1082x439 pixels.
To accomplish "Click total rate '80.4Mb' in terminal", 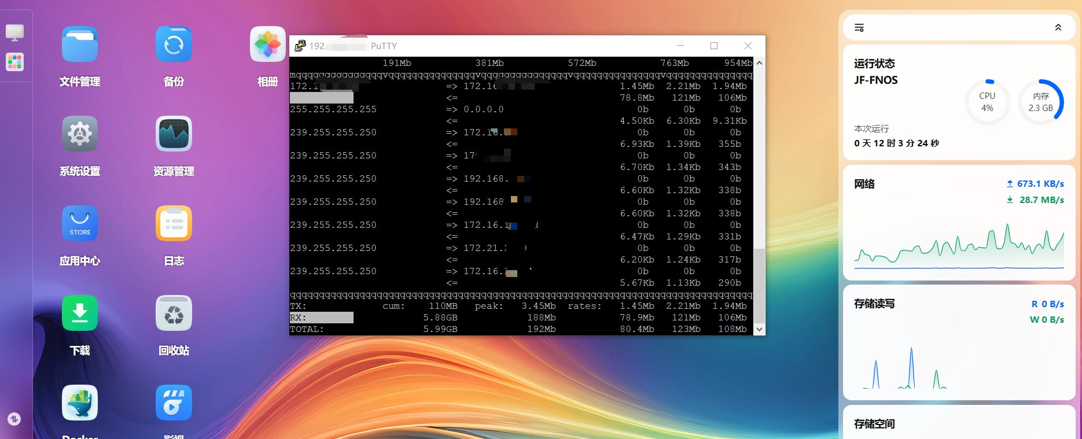I will (x=637, y=329).
